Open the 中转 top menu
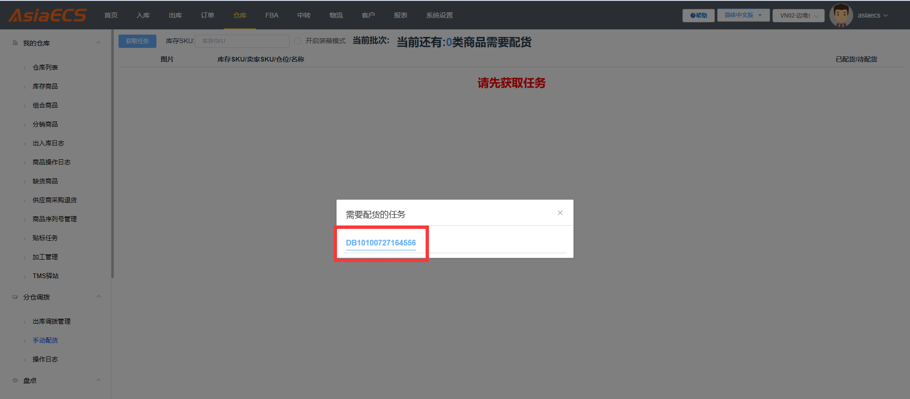910x399 pixels. [304, 15]
